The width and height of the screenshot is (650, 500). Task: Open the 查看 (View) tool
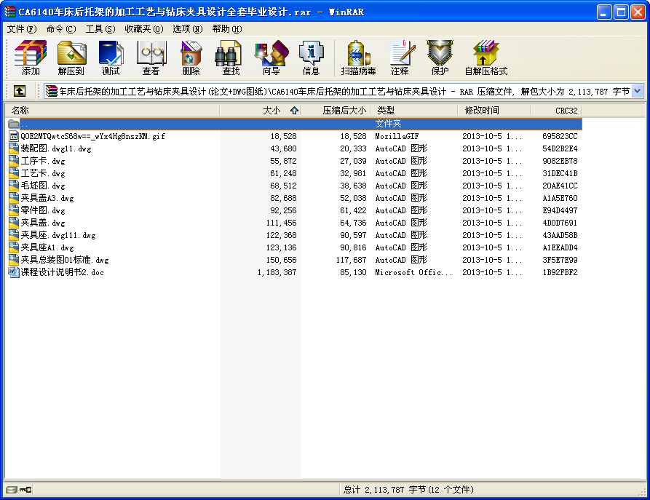pos(151,58)
